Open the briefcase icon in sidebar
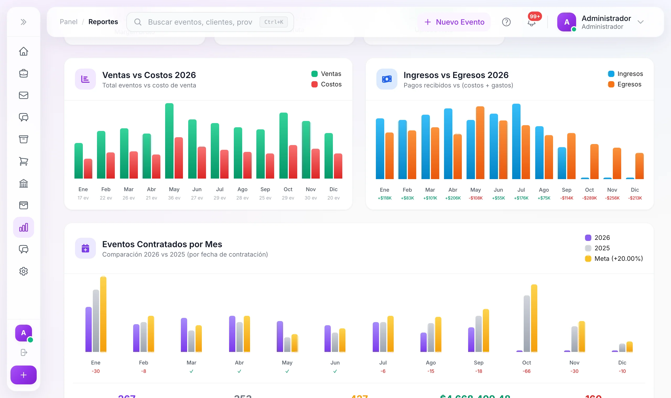Viewport: 671px width, 398px height. pos(24,73)
